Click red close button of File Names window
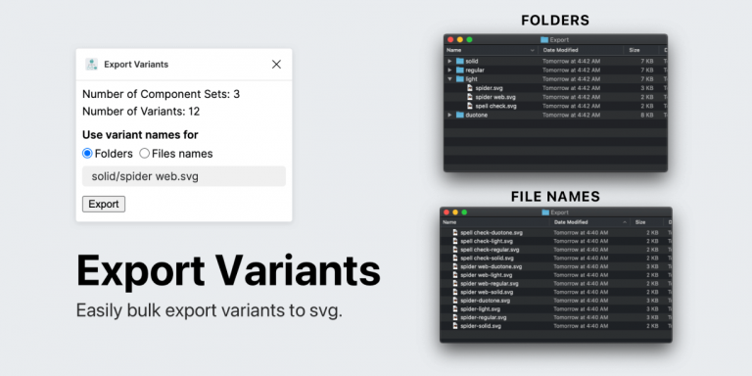The image size is (752, 376). (446, 212)
